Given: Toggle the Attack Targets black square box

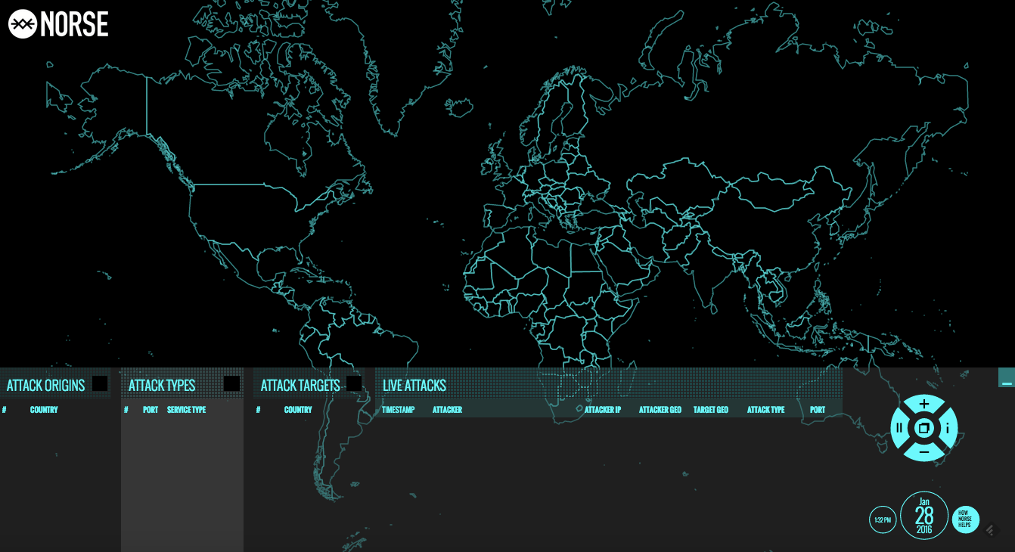Looking at the screenshot, I should click(x=353, y=383).
